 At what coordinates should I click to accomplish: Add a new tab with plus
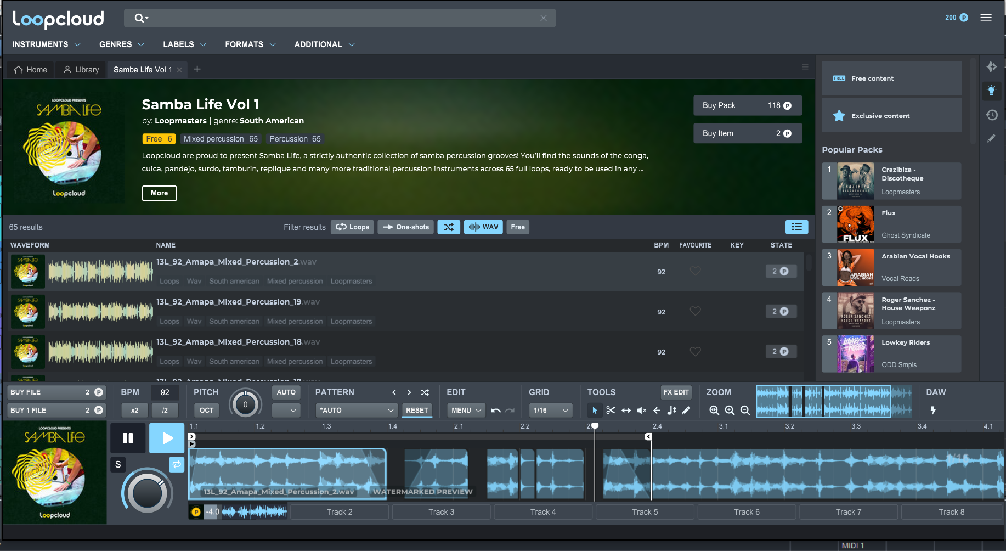(197, 69)
